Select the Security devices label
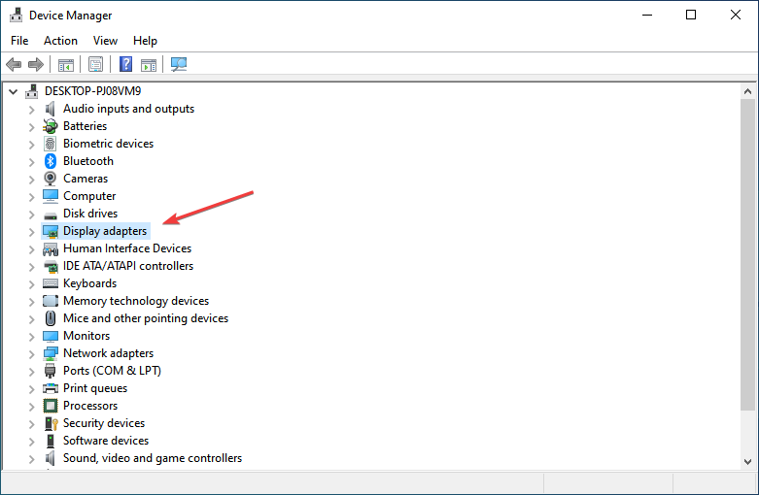This screenshot has height=495, width=759. [104, 423]
